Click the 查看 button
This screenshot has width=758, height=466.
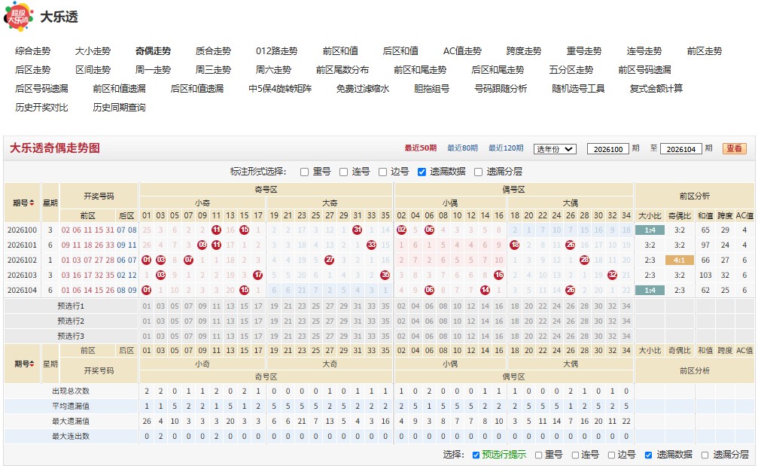(x=735, y=148)
